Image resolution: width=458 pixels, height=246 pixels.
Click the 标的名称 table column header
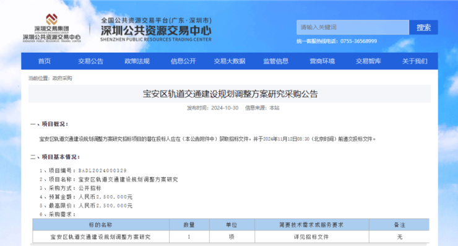(101, 225)
